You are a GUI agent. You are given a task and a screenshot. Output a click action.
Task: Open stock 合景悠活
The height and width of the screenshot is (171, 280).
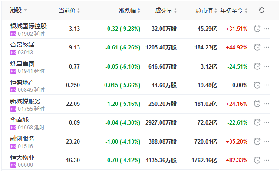[x=22, y=45]
